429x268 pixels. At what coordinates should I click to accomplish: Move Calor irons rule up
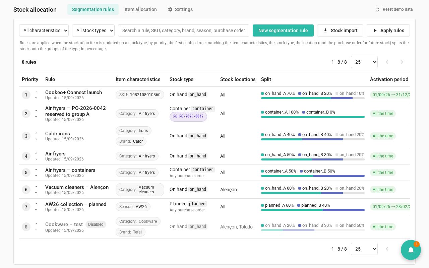(36, 133)
